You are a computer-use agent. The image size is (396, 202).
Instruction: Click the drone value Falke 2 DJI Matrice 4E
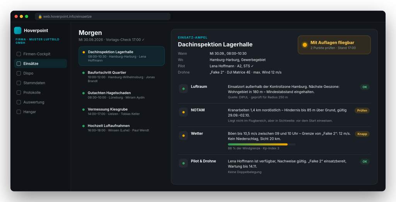pyautogui.click(x=246, y=72)
